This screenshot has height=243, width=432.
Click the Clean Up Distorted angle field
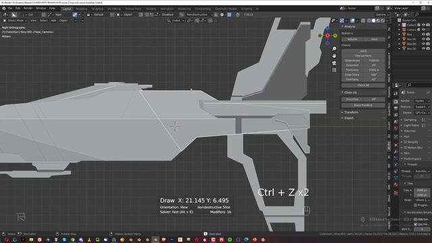(374, 99)
